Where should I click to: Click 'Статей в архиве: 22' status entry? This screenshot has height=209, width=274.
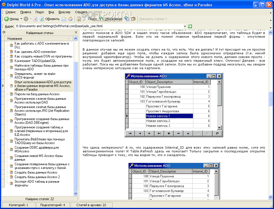click(91, 205)
